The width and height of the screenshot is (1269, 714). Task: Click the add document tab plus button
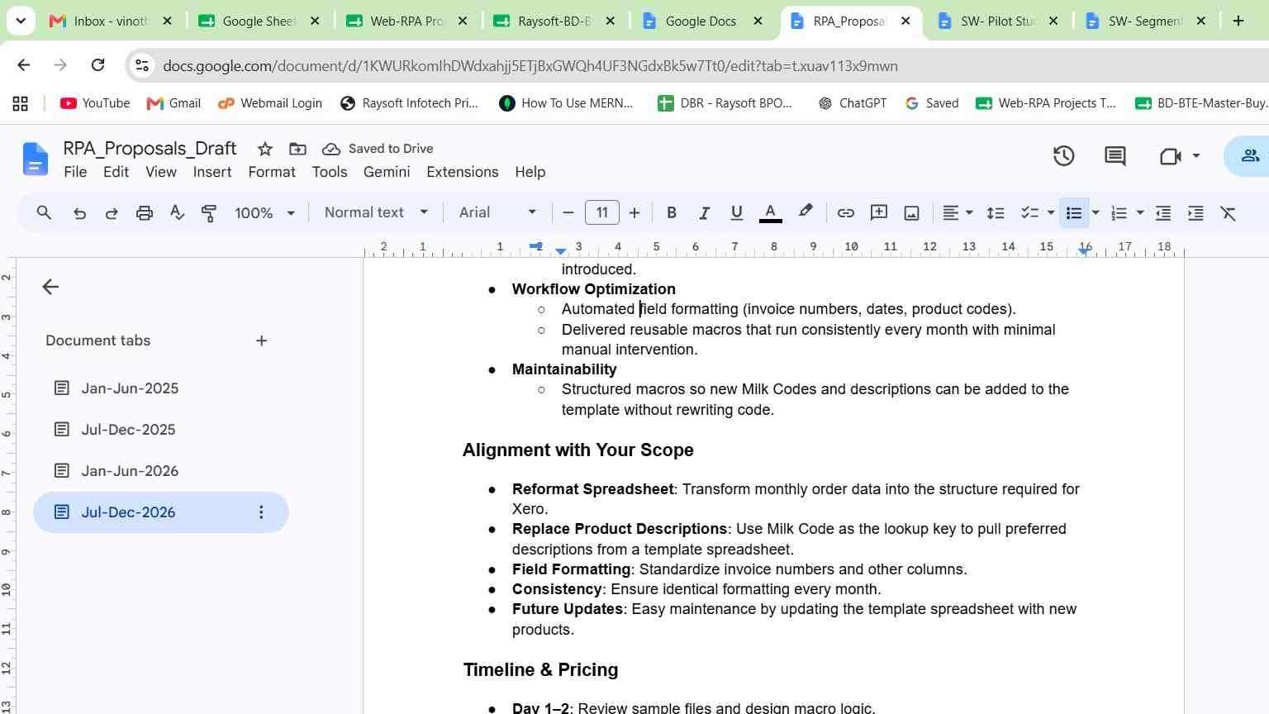pos(261,340)
